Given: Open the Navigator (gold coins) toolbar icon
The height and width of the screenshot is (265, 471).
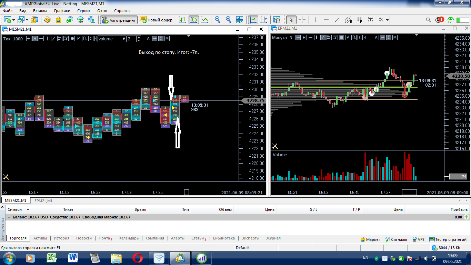Looking at the screenshot, I should 47,20.
